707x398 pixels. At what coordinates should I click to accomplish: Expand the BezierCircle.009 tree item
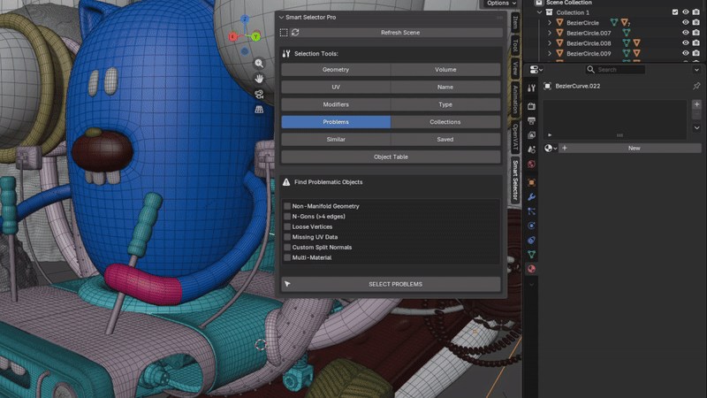pyautogui.click(x=550, y=53)
